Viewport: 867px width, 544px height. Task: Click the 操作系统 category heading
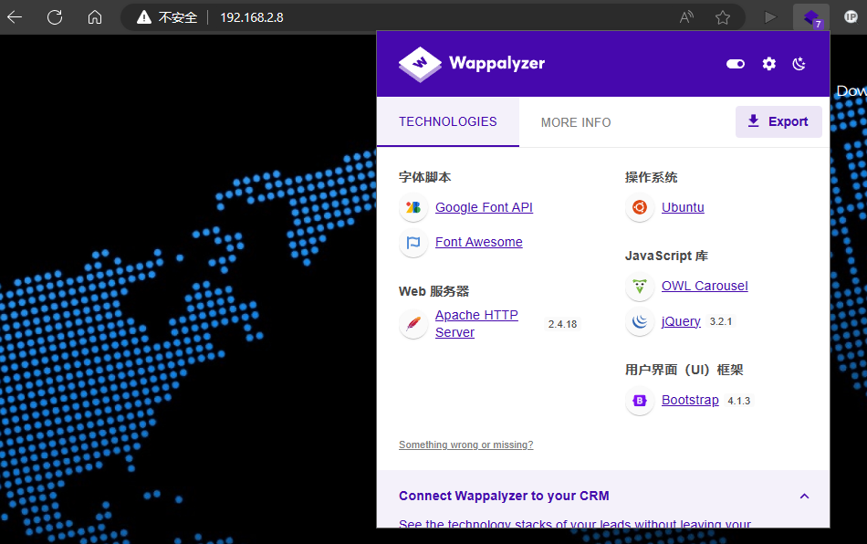coord(651,177)
